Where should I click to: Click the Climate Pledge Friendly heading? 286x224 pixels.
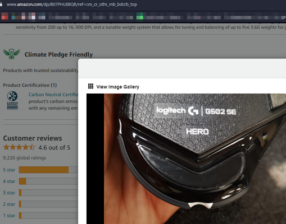(58, 54)
